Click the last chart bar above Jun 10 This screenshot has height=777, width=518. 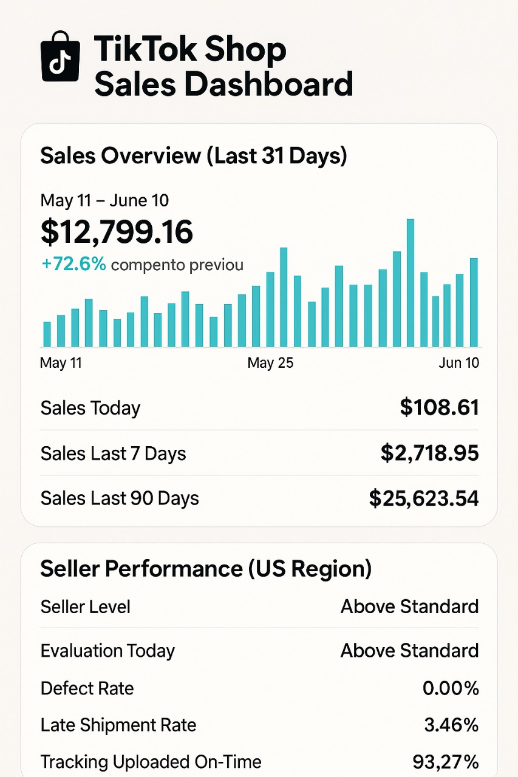point(474,302)
